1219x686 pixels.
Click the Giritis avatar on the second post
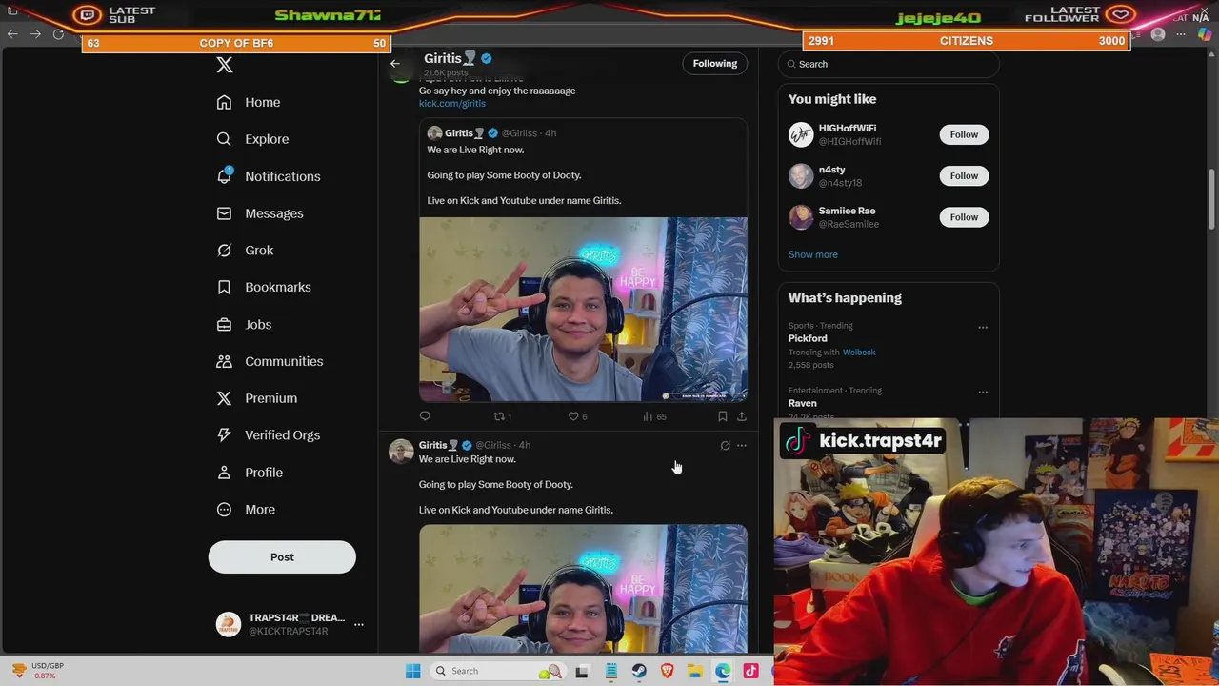coord(401,452)
